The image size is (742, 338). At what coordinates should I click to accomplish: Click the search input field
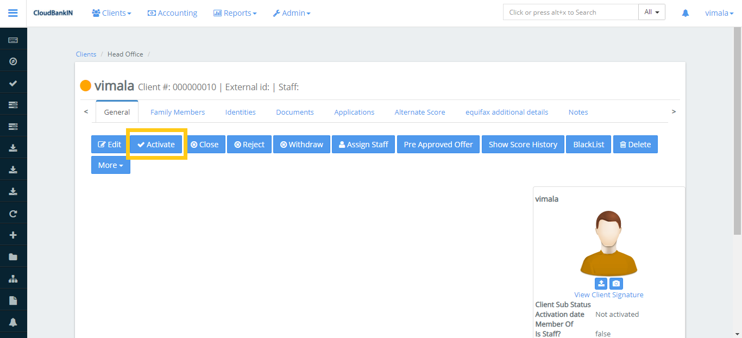[570, 12]
